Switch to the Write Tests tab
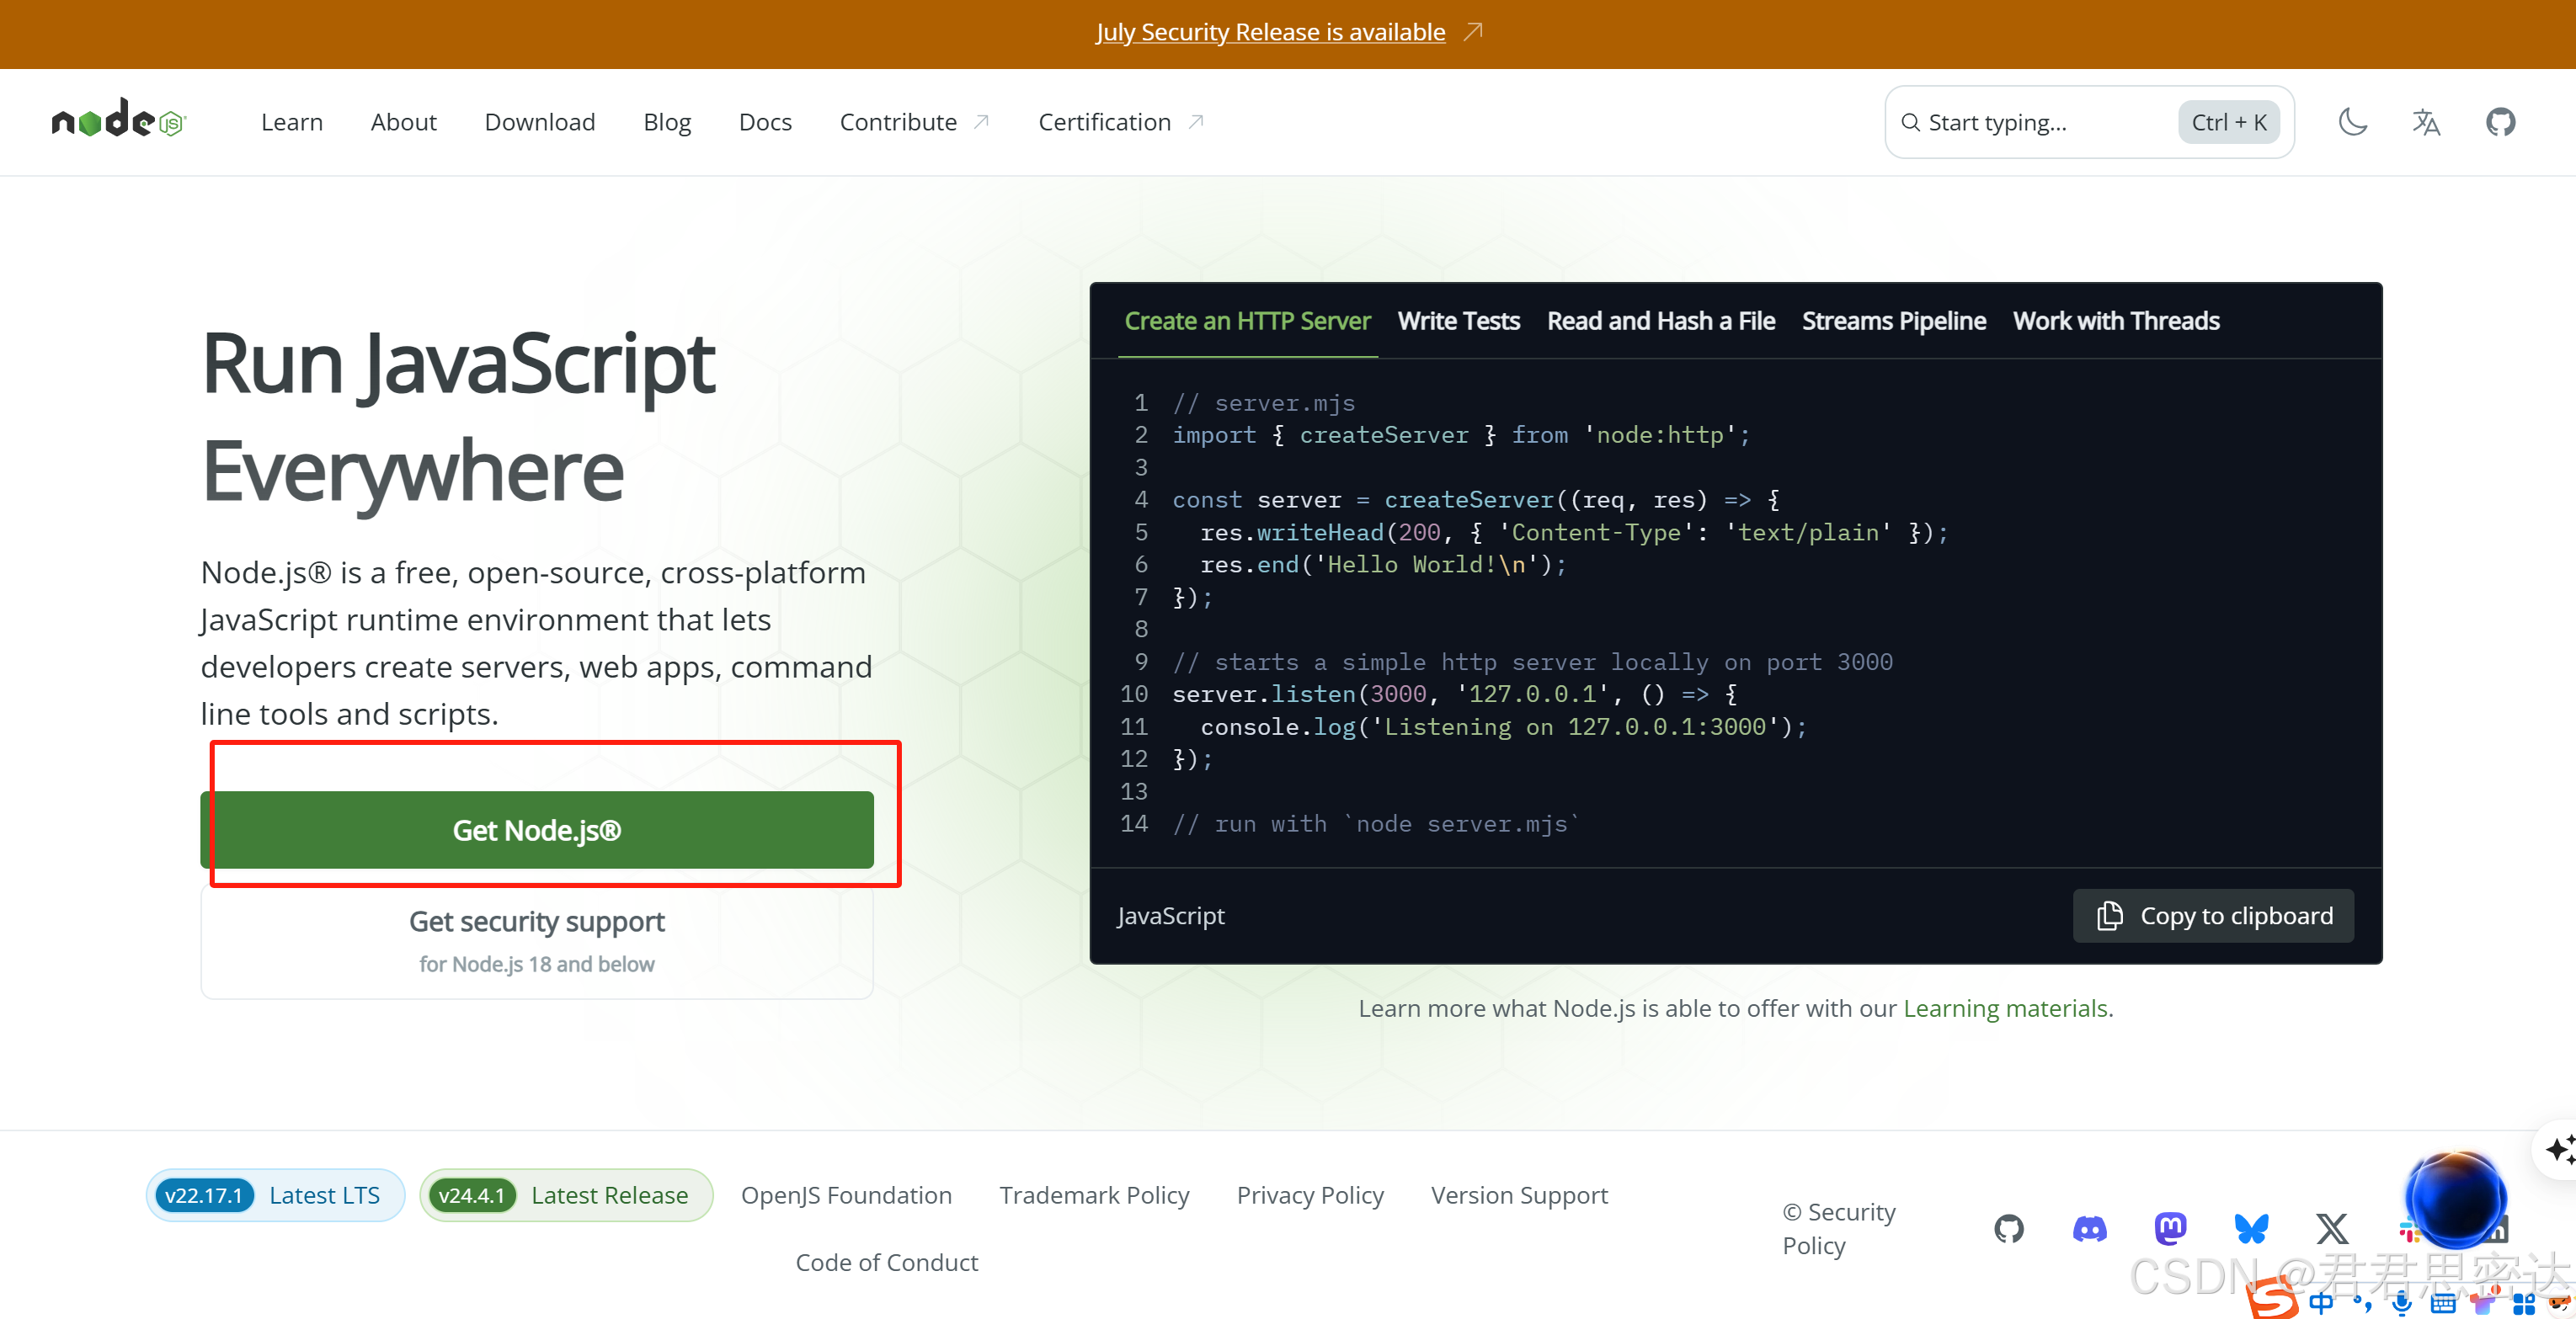The image size is (2576, 1319). [1458, 321]
